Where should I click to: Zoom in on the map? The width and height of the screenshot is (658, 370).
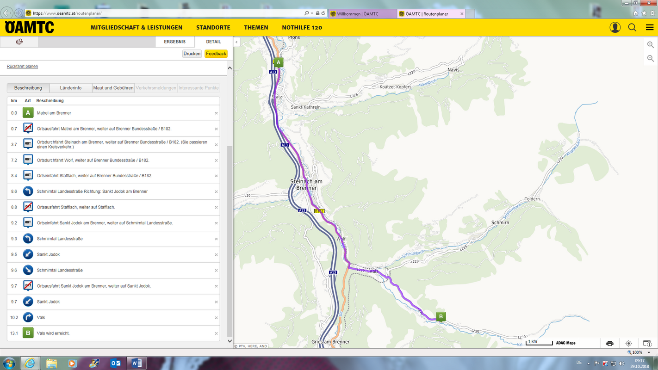[651, 45]
